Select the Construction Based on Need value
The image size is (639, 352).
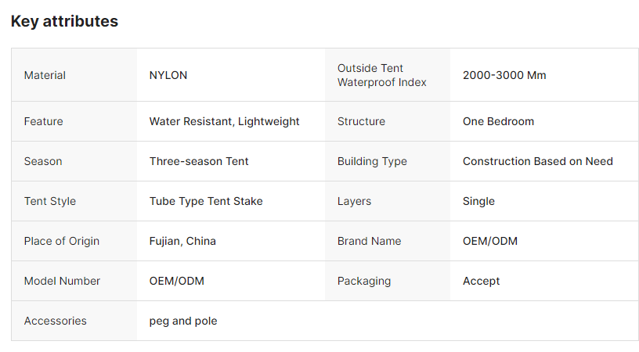point(537,161)
